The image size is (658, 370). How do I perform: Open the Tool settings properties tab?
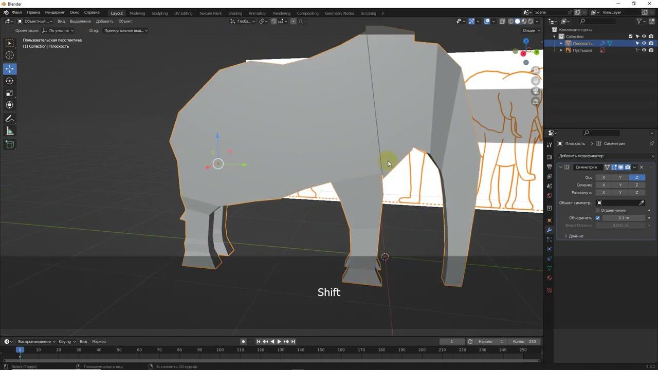pos(549,145)
